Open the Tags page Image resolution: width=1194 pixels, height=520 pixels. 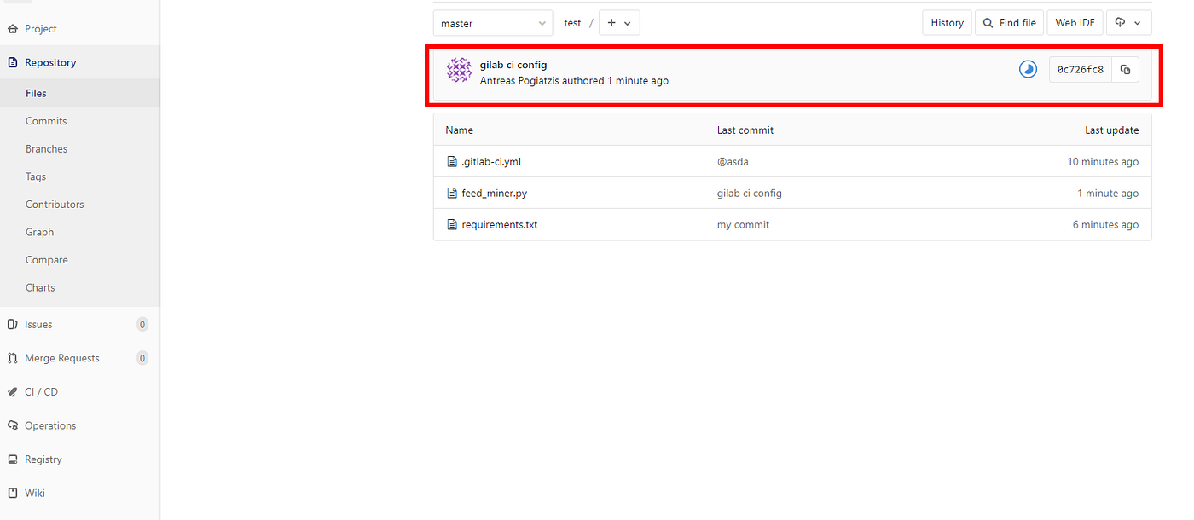point(36,176)
